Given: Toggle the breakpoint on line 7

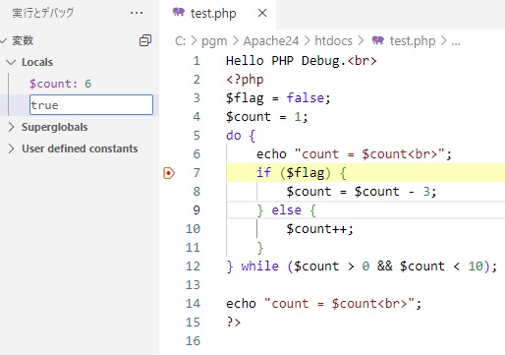Looking at the screenshot, I should [x=169, y=173].
